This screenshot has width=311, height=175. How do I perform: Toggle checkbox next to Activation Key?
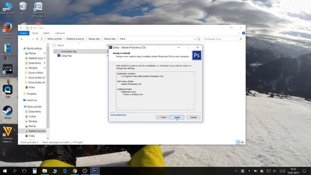pyautogui.click(x=55, y=52)
